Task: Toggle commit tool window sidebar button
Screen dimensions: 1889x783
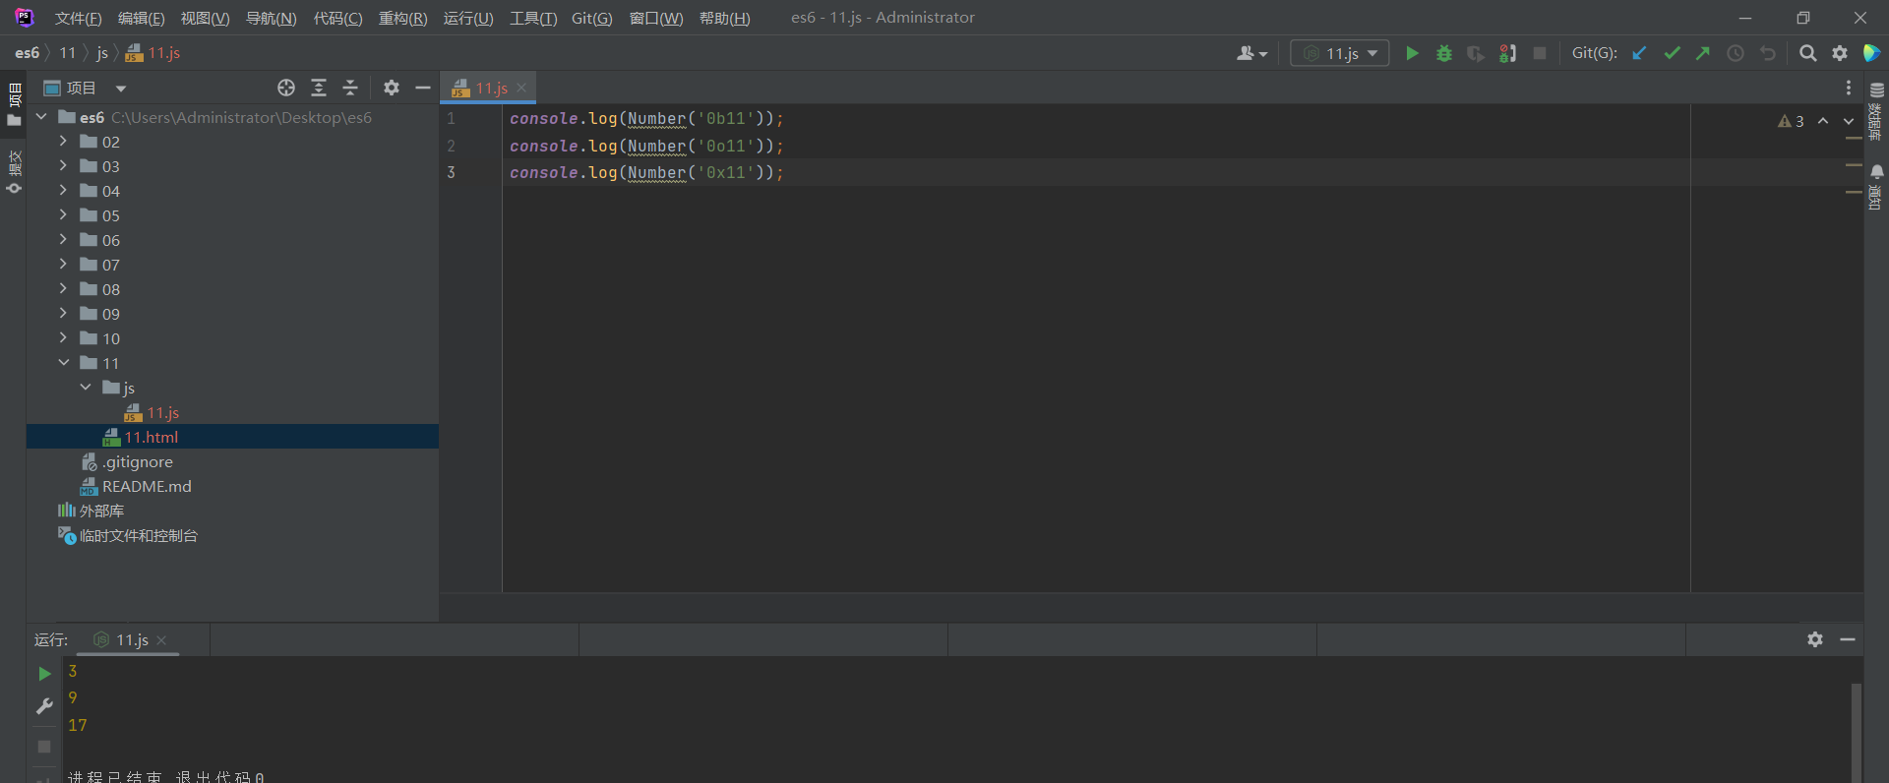Action: (x=14, y=172)
